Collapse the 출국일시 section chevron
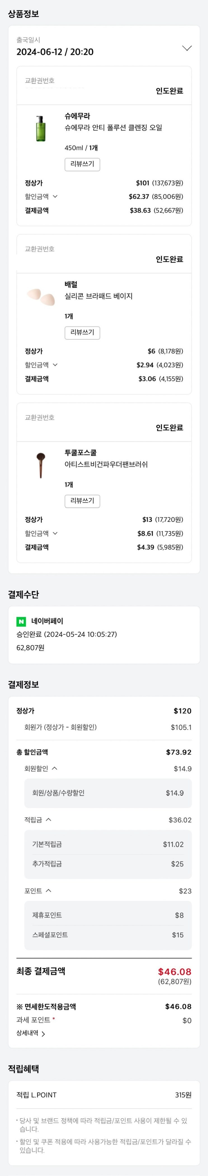208x1176 pixels. point(186,48)
